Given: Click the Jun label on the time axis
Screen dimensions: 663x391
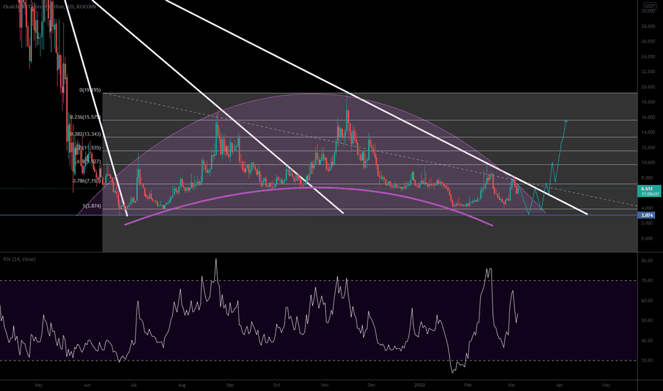Looking at the screenshot, I should (x=87, y=385).
